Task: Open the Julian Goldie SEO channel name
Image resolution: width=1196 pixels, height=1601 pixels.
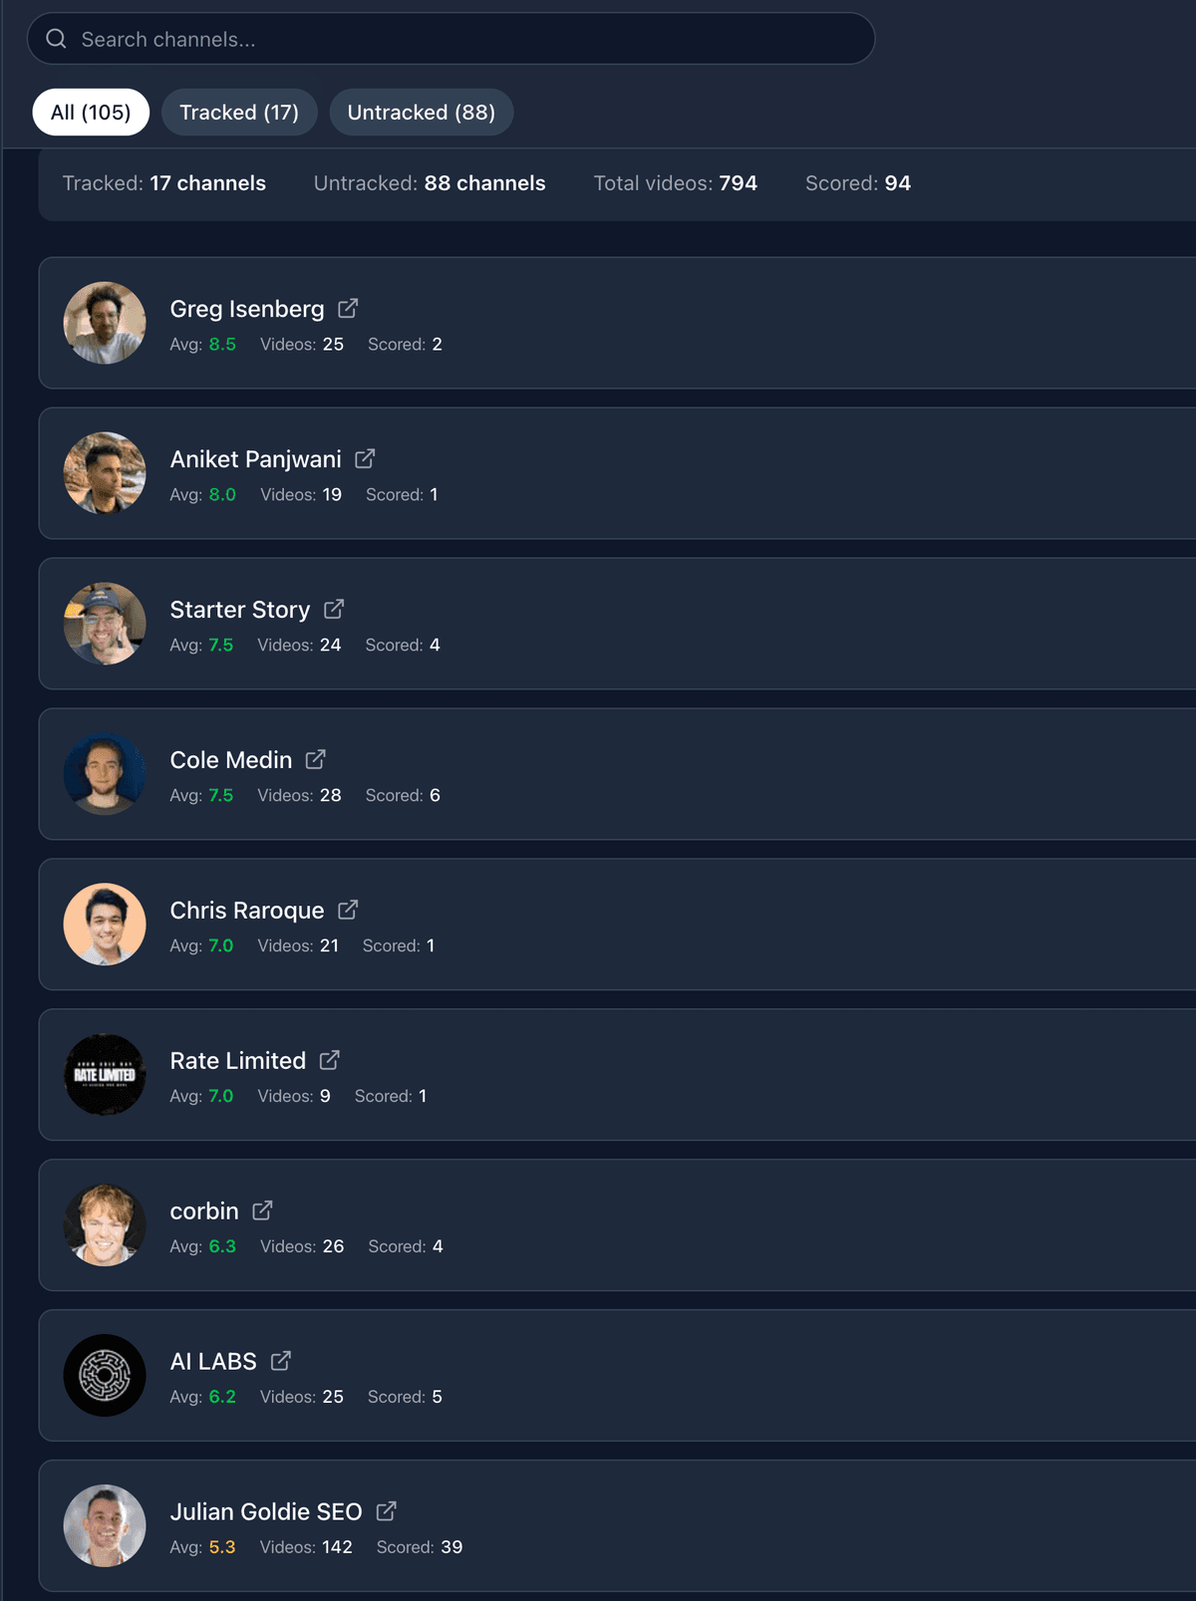Action: point(266,1512)
